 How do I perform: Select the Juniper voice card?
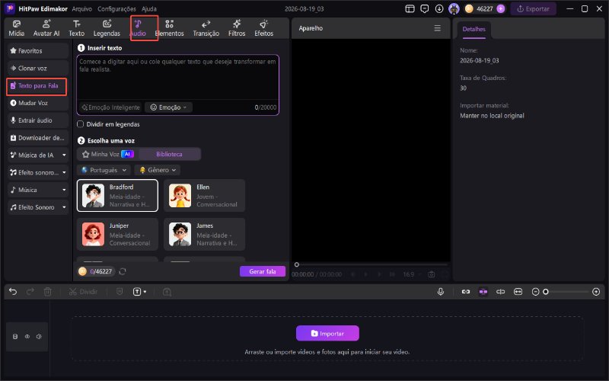point(117,234)
